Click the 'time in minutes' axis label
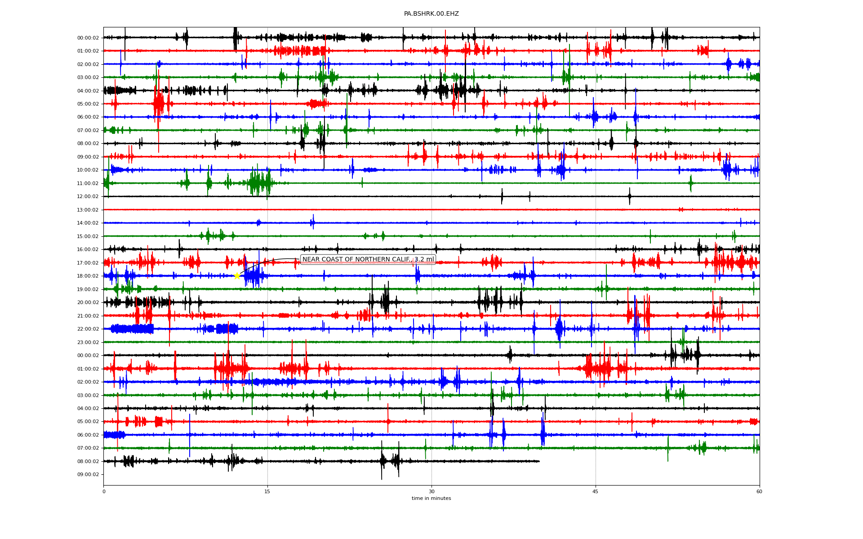 [431, 498]
